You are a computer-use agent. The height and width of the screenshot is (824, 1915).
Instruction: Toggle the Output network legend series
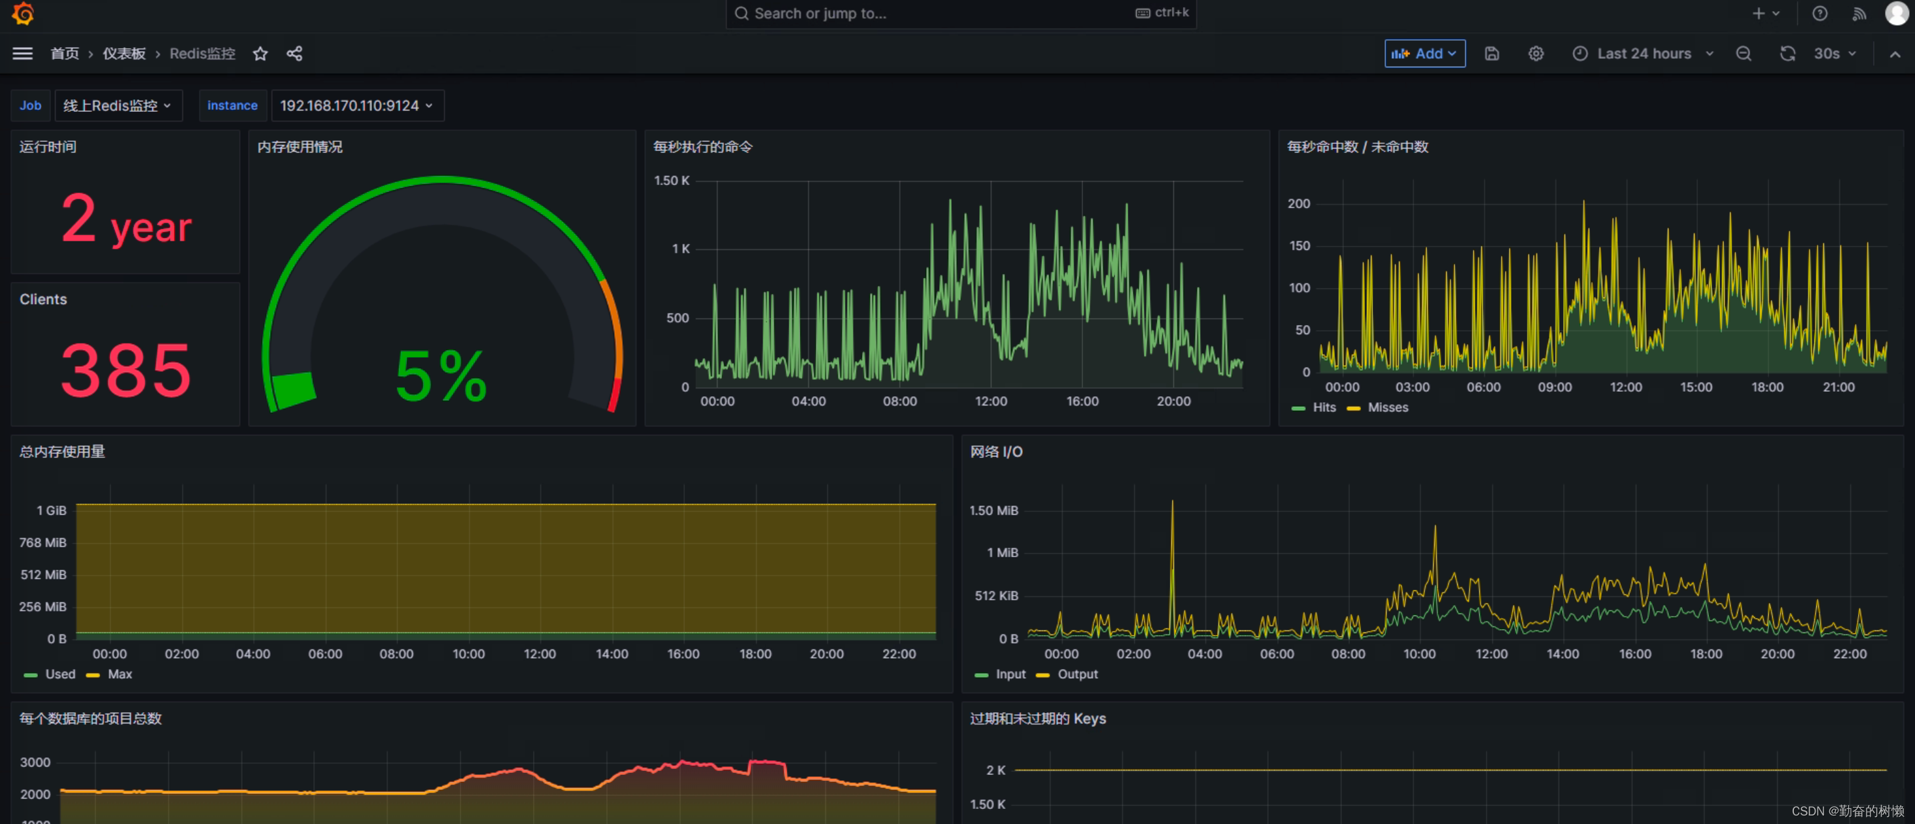(x=1077, y=674)
